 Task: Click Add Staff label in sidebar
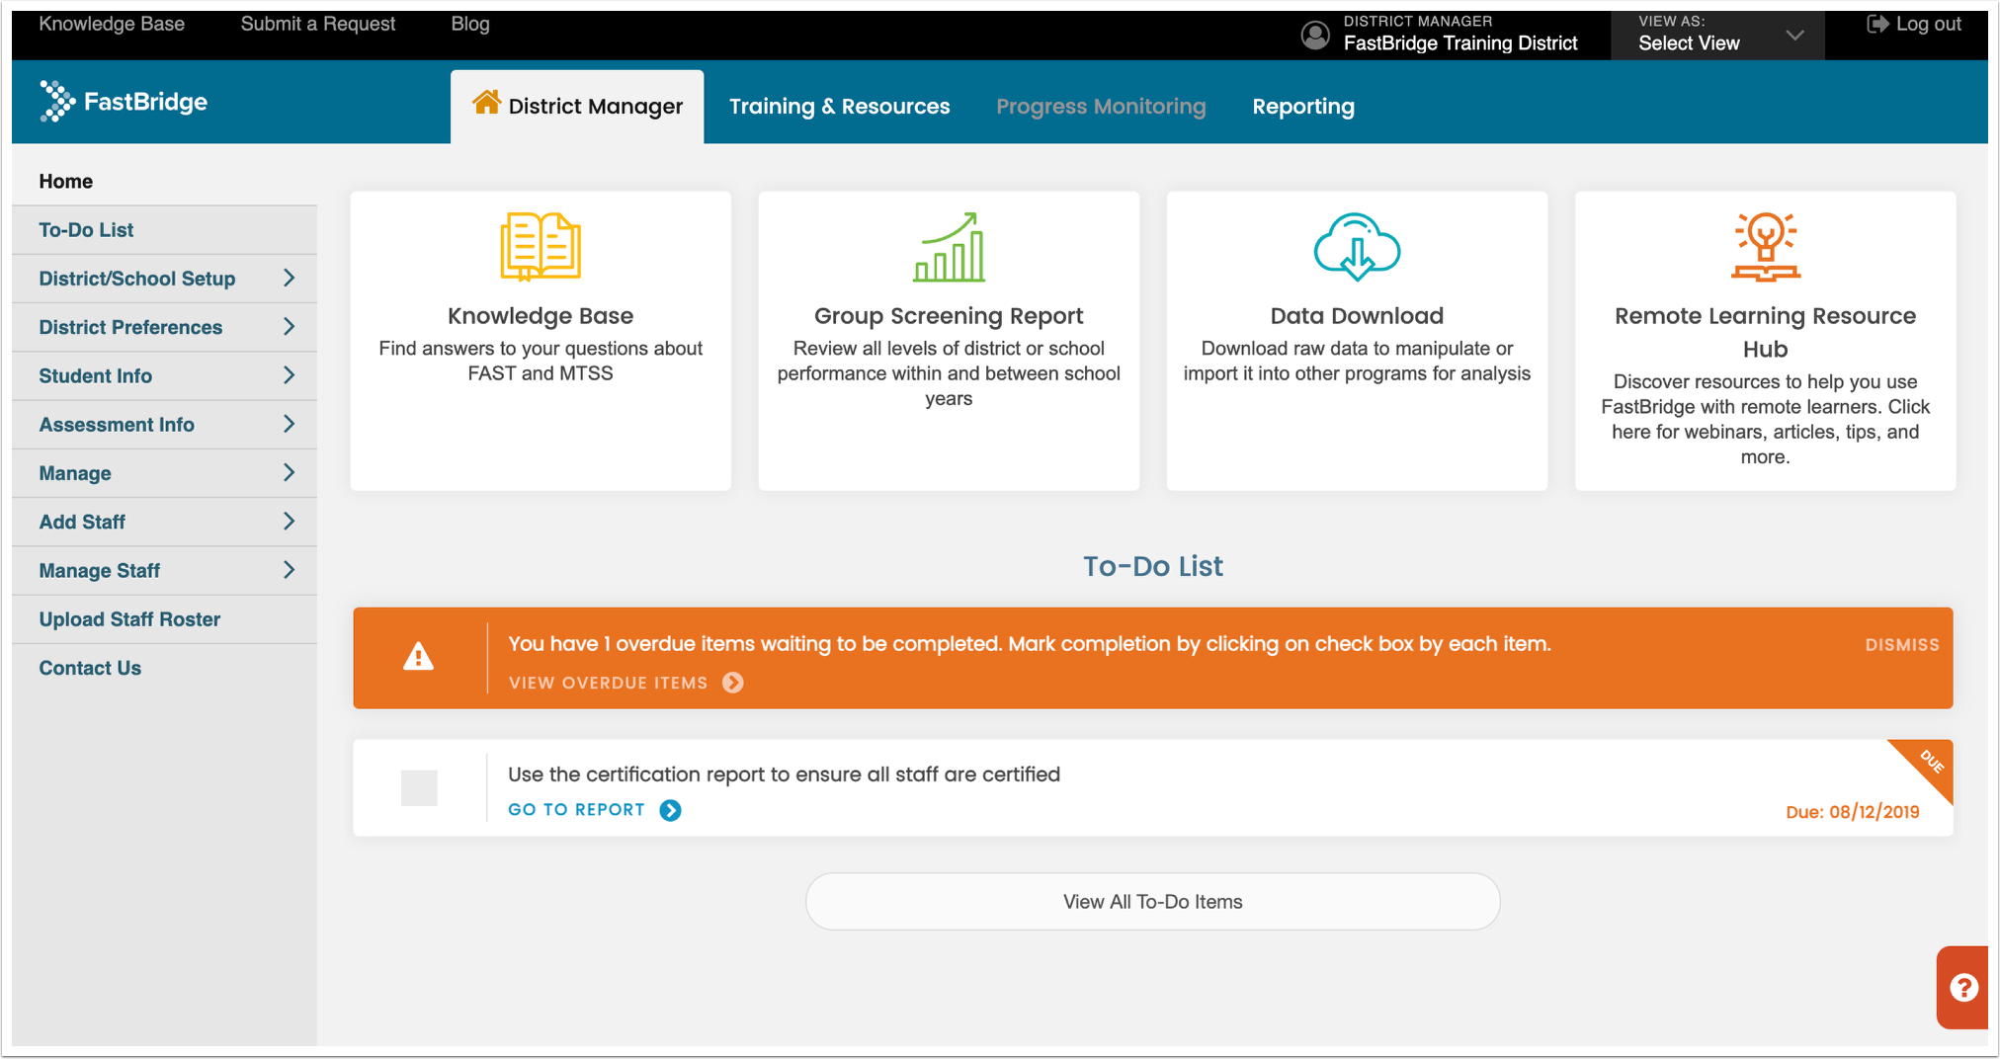[x=82, y=522]
